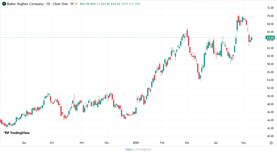Click the 58.00 price axis label

(x=270, y=64)
